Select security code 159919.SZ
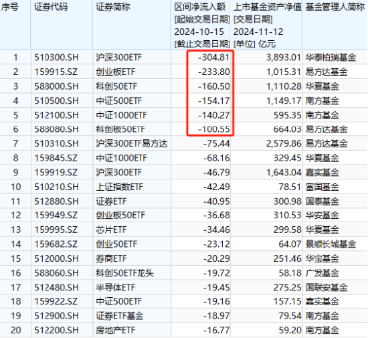The height and width of the screenshot is (338, 368). [x=56, y=173]
